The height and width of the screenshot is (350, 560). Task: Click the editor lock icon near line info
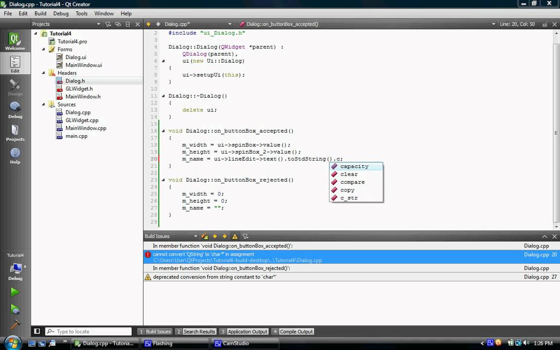point(544,24)
